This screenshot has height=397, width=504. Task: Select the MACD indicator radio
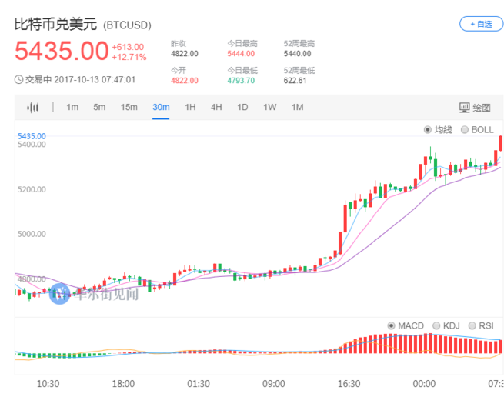[x=391, y=326]
